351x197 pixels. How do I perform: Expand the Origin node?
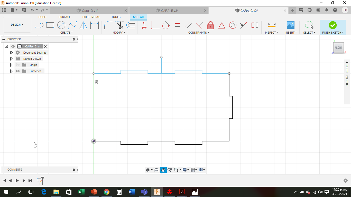pos(11,65)
